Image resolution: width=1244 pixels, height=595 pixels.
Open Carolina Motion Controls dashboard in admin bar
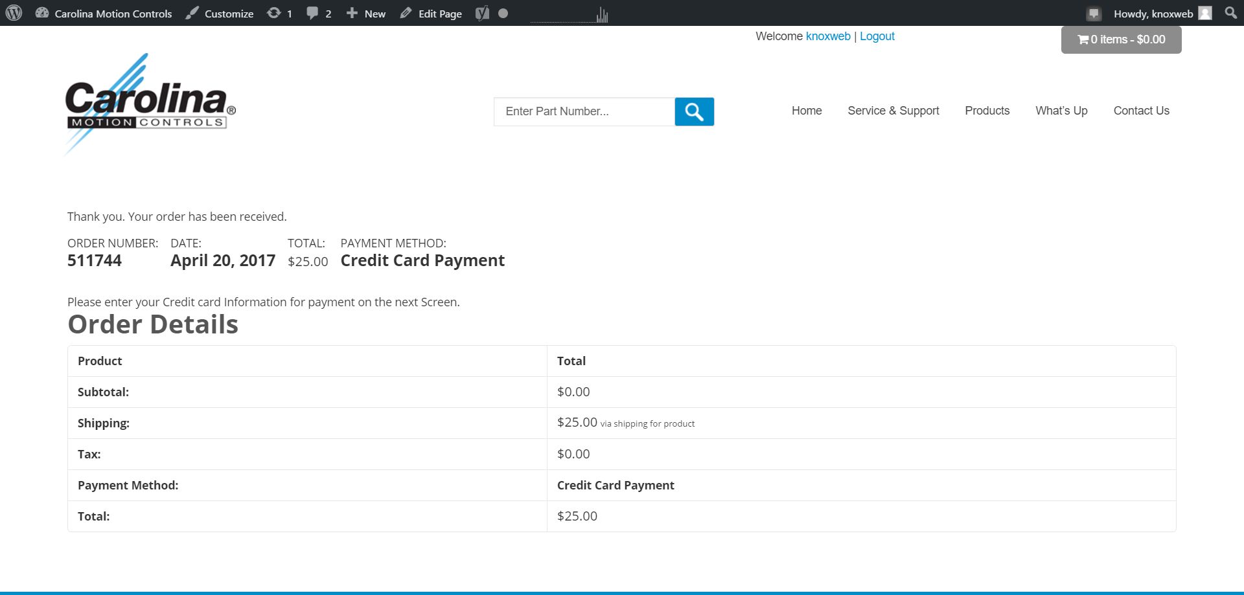pyautogui.click(x=104, y=13)
